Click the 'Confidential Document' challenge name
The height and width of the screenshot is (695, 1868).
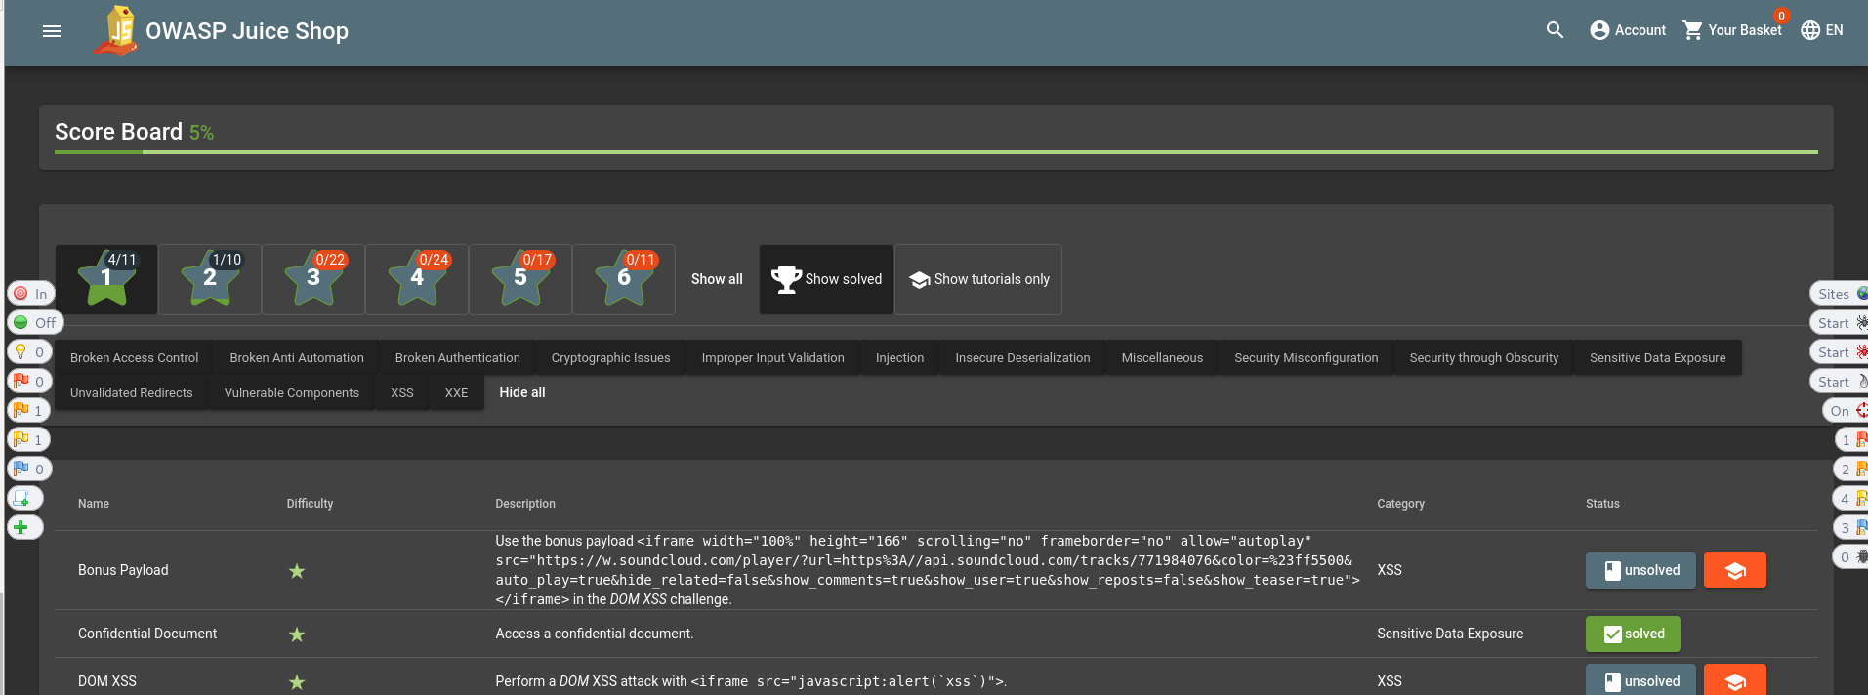pyautogui.click(x=147, y=634)
